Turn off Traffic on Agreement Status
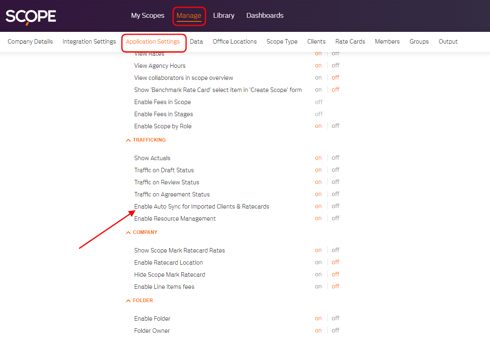 click(x=335, y=194)
